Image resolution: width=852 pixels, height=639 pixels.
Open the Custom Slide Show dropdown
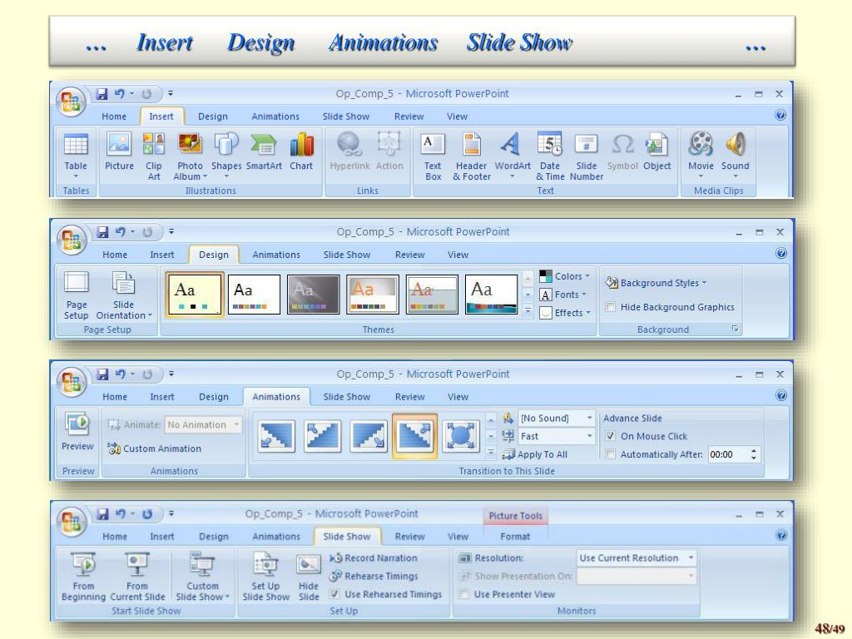click(202, 576)
